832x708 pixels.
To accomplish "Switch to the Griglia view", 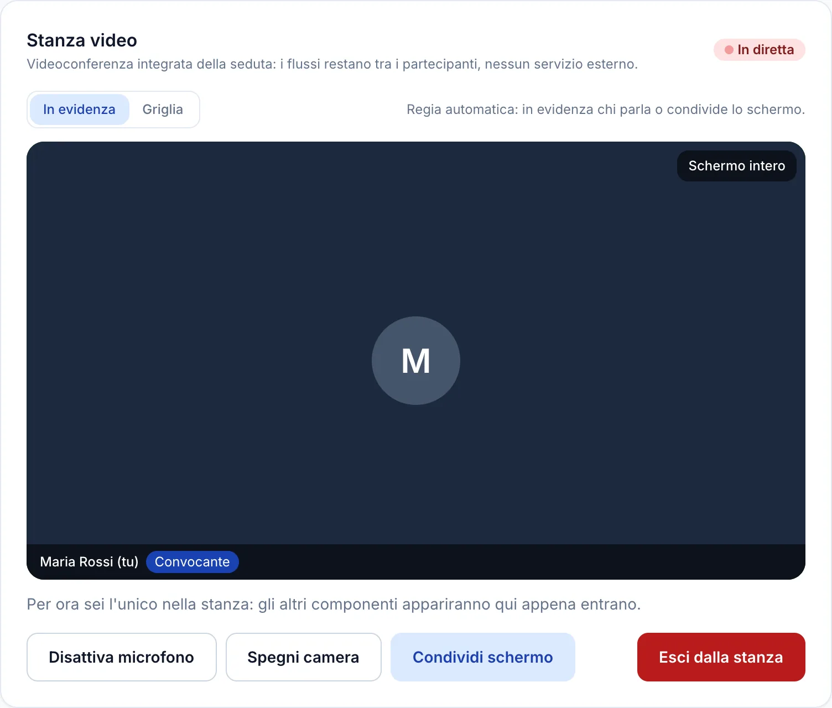I will [x=163, y=110].
